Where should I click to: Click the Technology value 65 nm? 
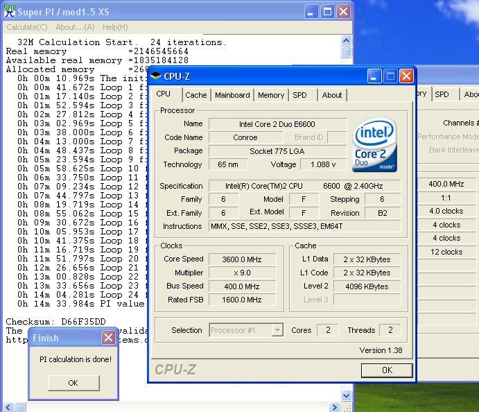click(x=228, y=165)
